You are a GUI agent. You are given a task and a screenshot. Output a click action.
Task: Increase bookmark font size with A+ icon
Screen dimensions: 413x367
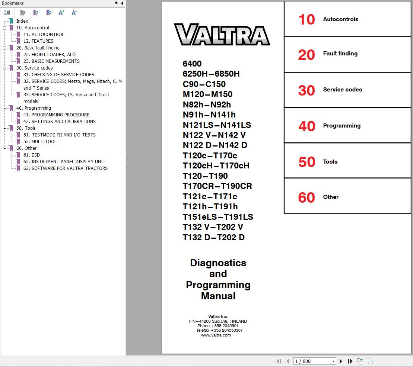(x=61, y=13)
